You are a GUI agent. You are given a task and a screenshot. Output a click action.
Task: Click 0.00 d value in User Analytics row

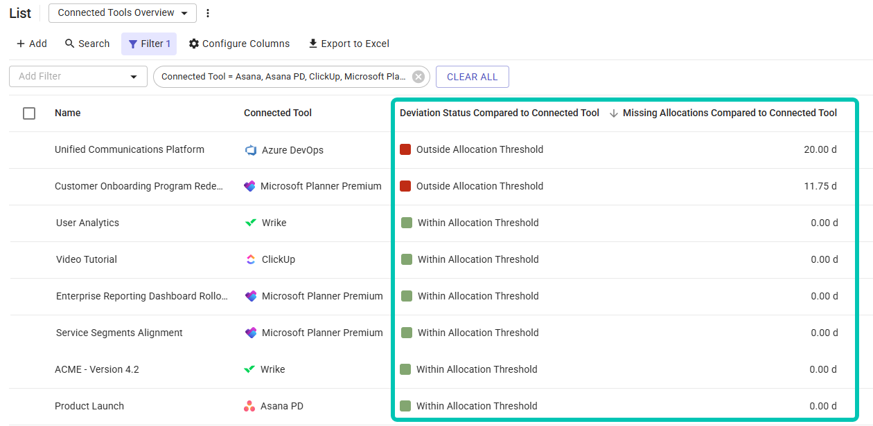click(824, 223)
